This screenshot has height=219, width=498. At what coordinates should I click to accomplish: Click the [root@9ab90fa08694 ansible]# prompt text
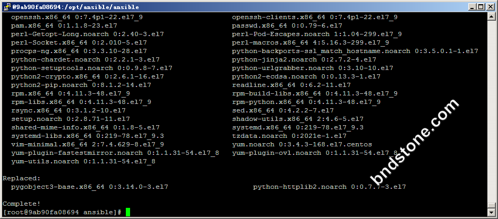pyautogui.click(x=62, y=212)
